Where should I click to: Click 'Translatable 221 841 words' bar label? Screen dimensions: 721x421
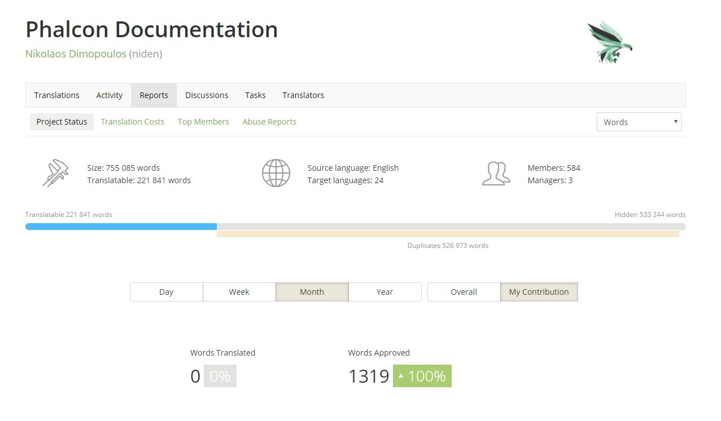pyautogui.click(x=69, y=215)
